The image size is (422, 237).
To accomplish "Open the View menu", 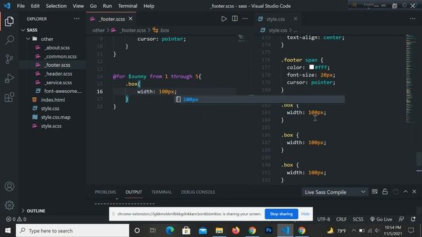I will coord(78,6).
